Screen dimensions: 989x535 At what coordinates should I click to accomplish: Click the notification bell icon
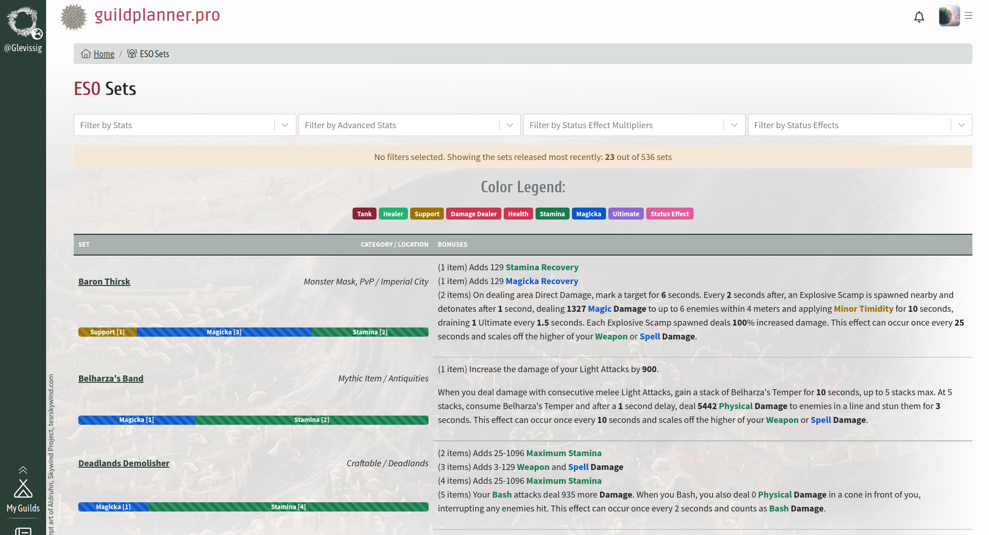click(x=919, y=17)
